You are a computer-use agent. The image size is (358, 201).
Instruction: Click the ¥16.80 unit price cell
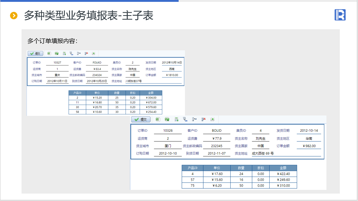[x=97, y=103]
